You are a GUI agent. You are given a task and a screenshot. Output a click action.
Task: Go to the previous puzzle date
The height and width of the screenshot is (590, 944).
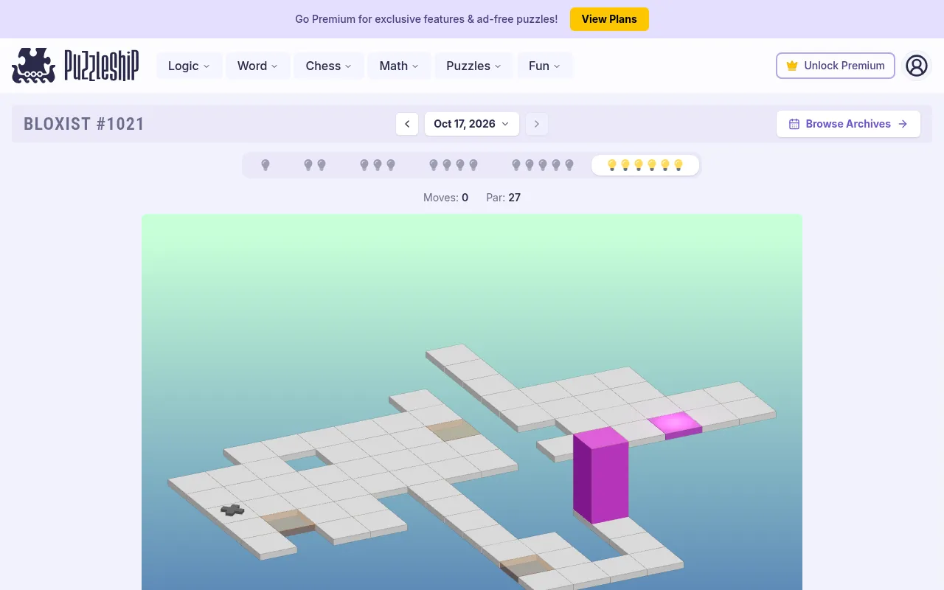[x=407, y=124]
